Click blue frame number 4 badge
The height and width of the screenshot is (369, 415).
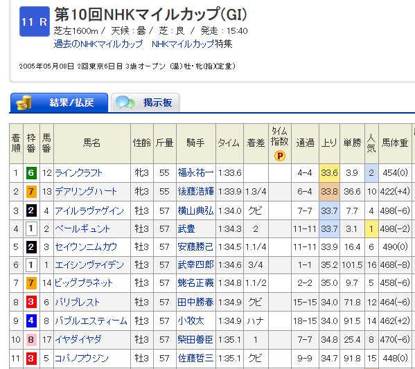[31, 321]
